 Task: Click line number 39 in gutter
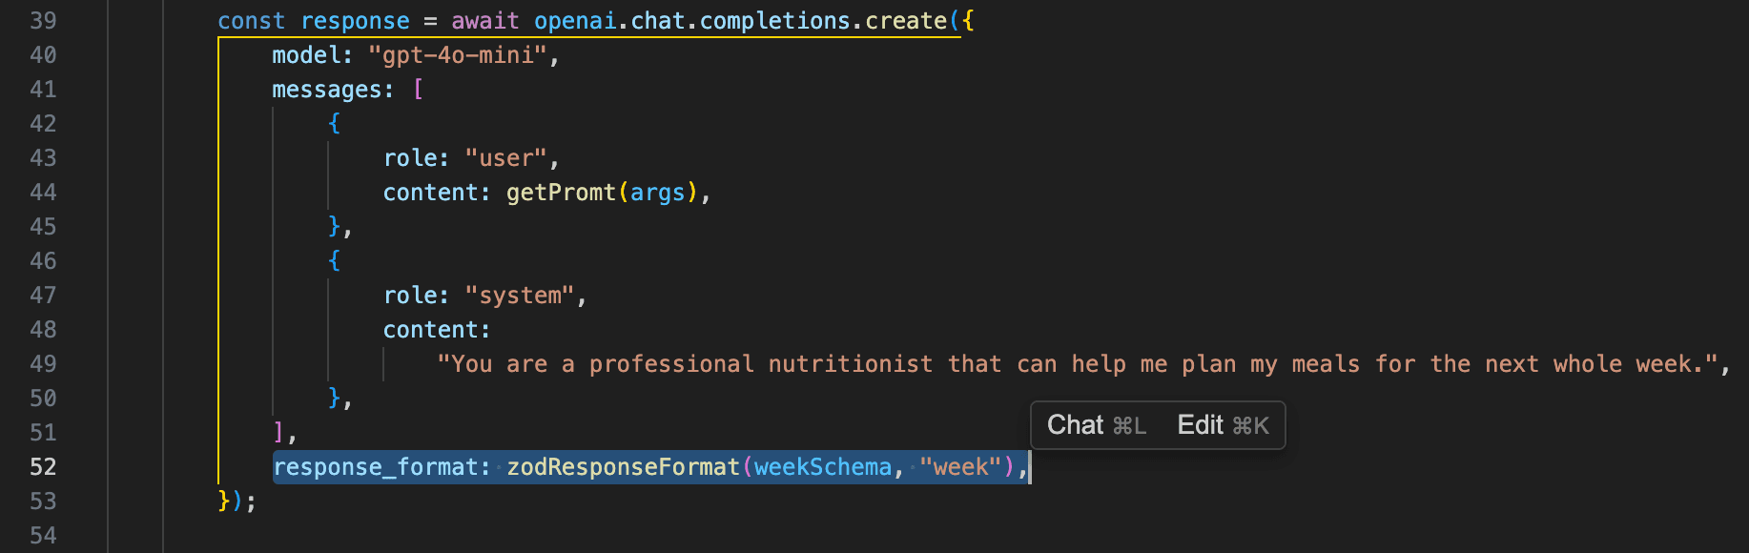pos(43,21)
